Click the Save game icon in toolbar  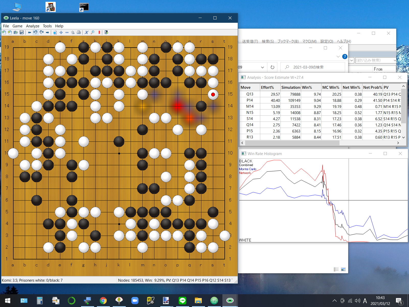[x=22, y=32]
